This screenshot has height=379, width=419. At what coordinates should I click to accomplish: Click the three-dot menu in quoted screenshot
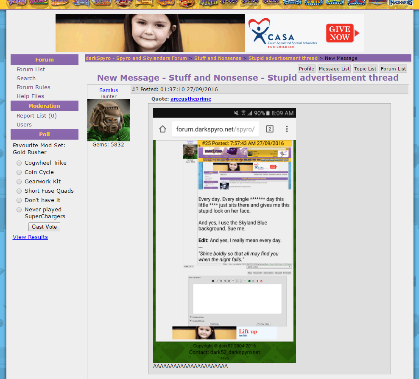click(287, 129)
